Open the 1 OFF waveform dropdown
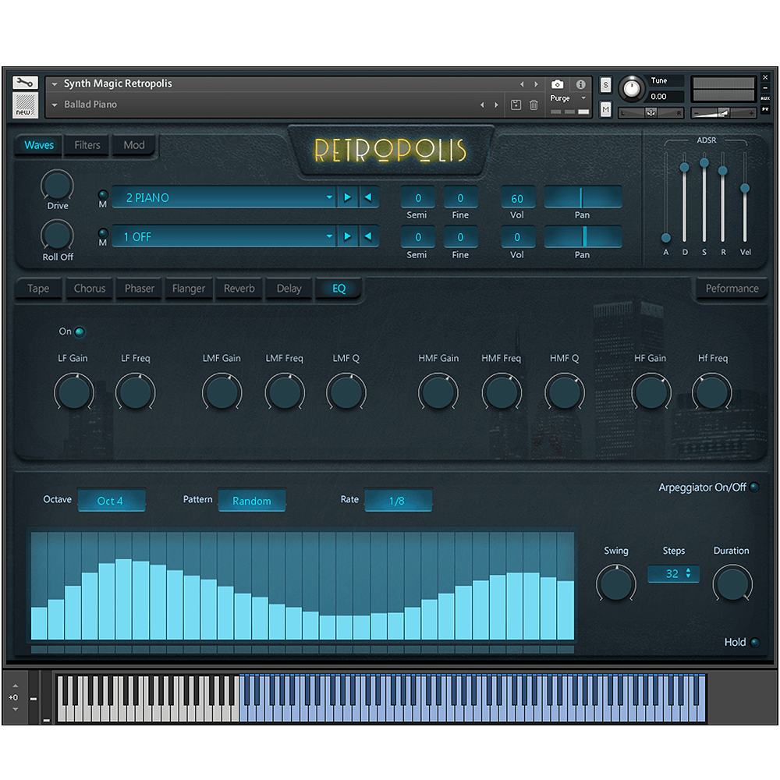Viewport: 780px width, 780px height. [223, 236]
